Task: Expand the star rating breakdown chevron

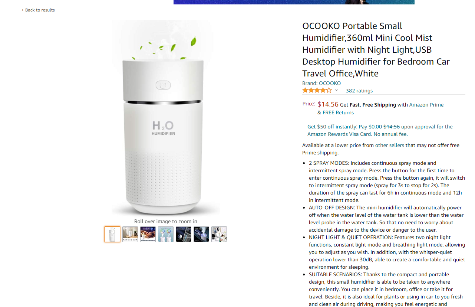Action: pyautogui.click(x=336, y=91)
